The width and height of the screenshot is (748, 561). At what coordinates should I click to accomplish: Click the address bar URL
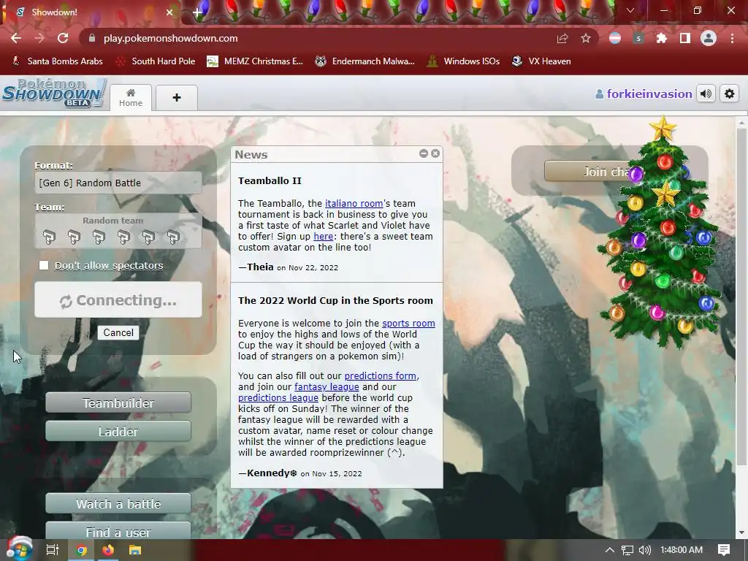click(170, 38)
